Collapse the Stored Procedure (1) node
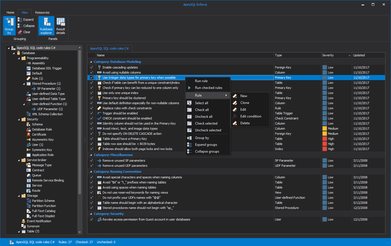 (24, 84)
